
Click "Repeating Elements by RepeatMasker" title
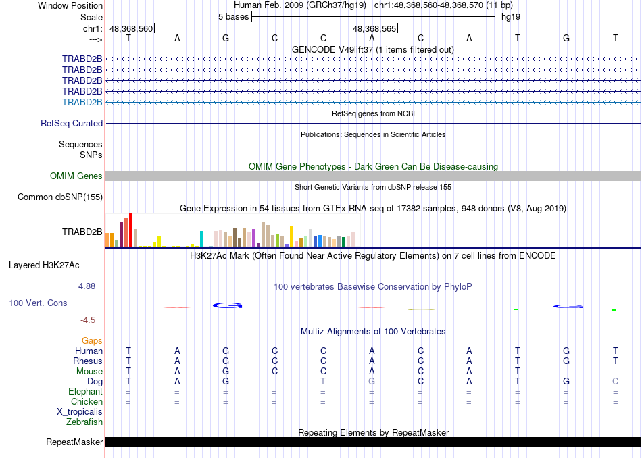[x=373, y=432]
